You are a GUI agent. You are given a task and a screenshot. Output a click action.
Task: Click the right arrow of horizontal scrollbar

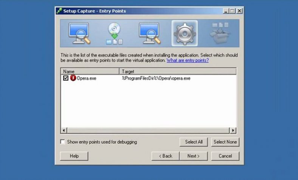(x=233, y=130)
